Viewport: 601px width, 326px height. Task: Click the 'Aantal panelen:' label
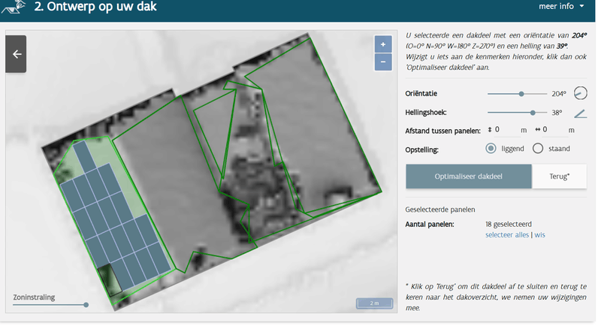point(429,224)
